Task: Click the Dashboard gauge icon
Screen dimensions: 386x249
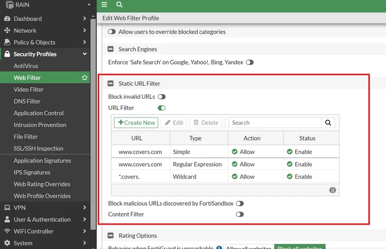Action: [7, 19]
